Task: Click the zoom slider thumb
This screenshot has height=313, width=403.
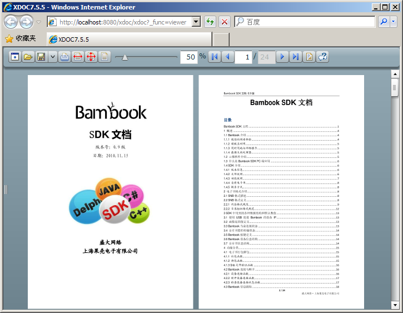Action: coord(125,57)
